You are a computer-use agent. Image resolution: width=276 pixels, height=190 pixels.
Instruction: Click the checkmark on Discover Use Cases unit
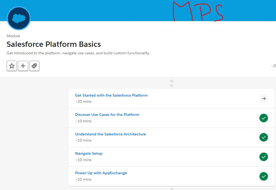(264, 118)
